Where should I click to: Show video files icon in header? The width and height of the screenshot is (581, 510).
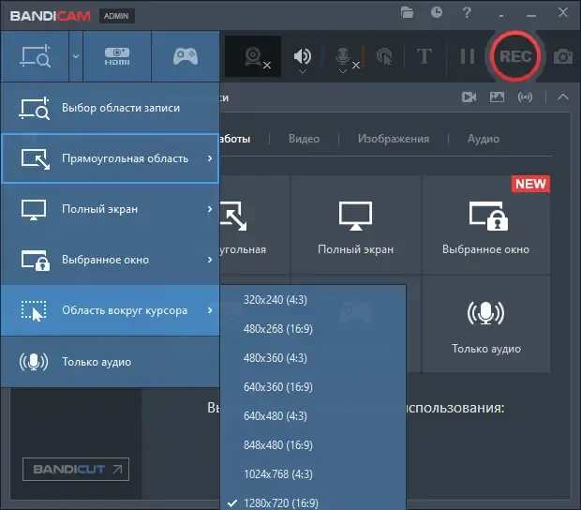pos(469,97)
